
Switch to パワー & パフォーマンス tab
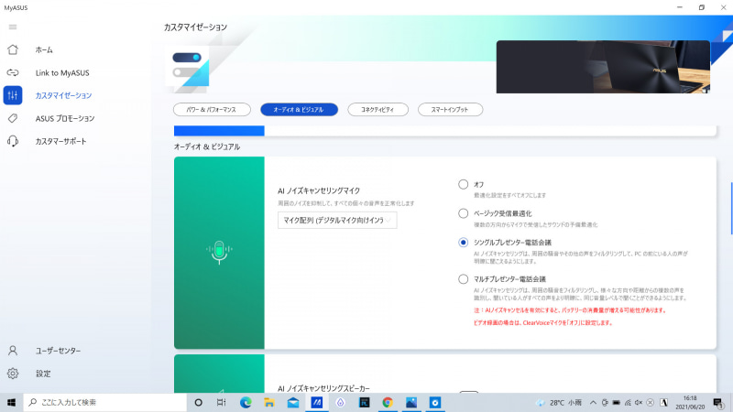click(x=212, y=109)
